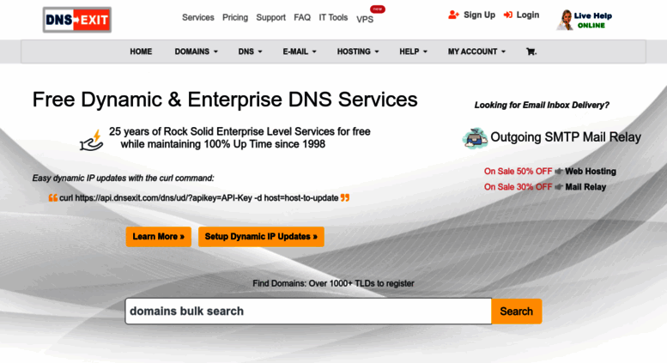Click 'Looking for Email Inbox Delivery?' text
This screenshot has width=667, height=363.
pos(542,105)
